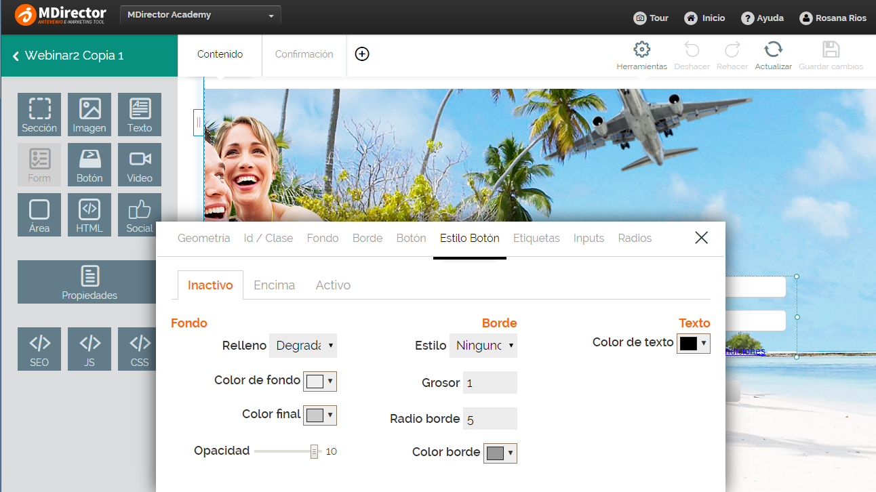876x492 pixels.
Task: Open the border Estilo dropdown
Action: [483, 346]
